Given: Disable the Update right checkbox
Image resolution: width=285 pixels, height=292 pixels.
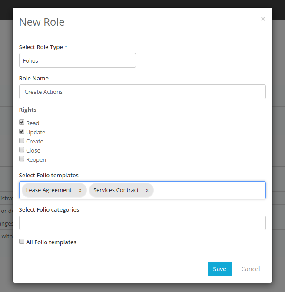Looking at the screenshot, I should tap(22, 132).
